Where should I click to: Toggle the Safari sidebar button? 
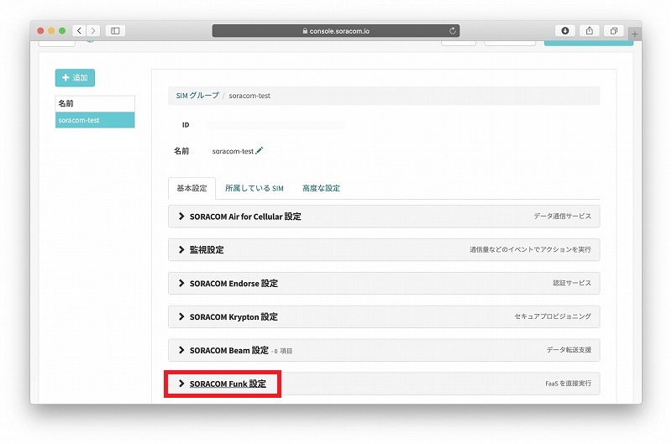(115, 30)
